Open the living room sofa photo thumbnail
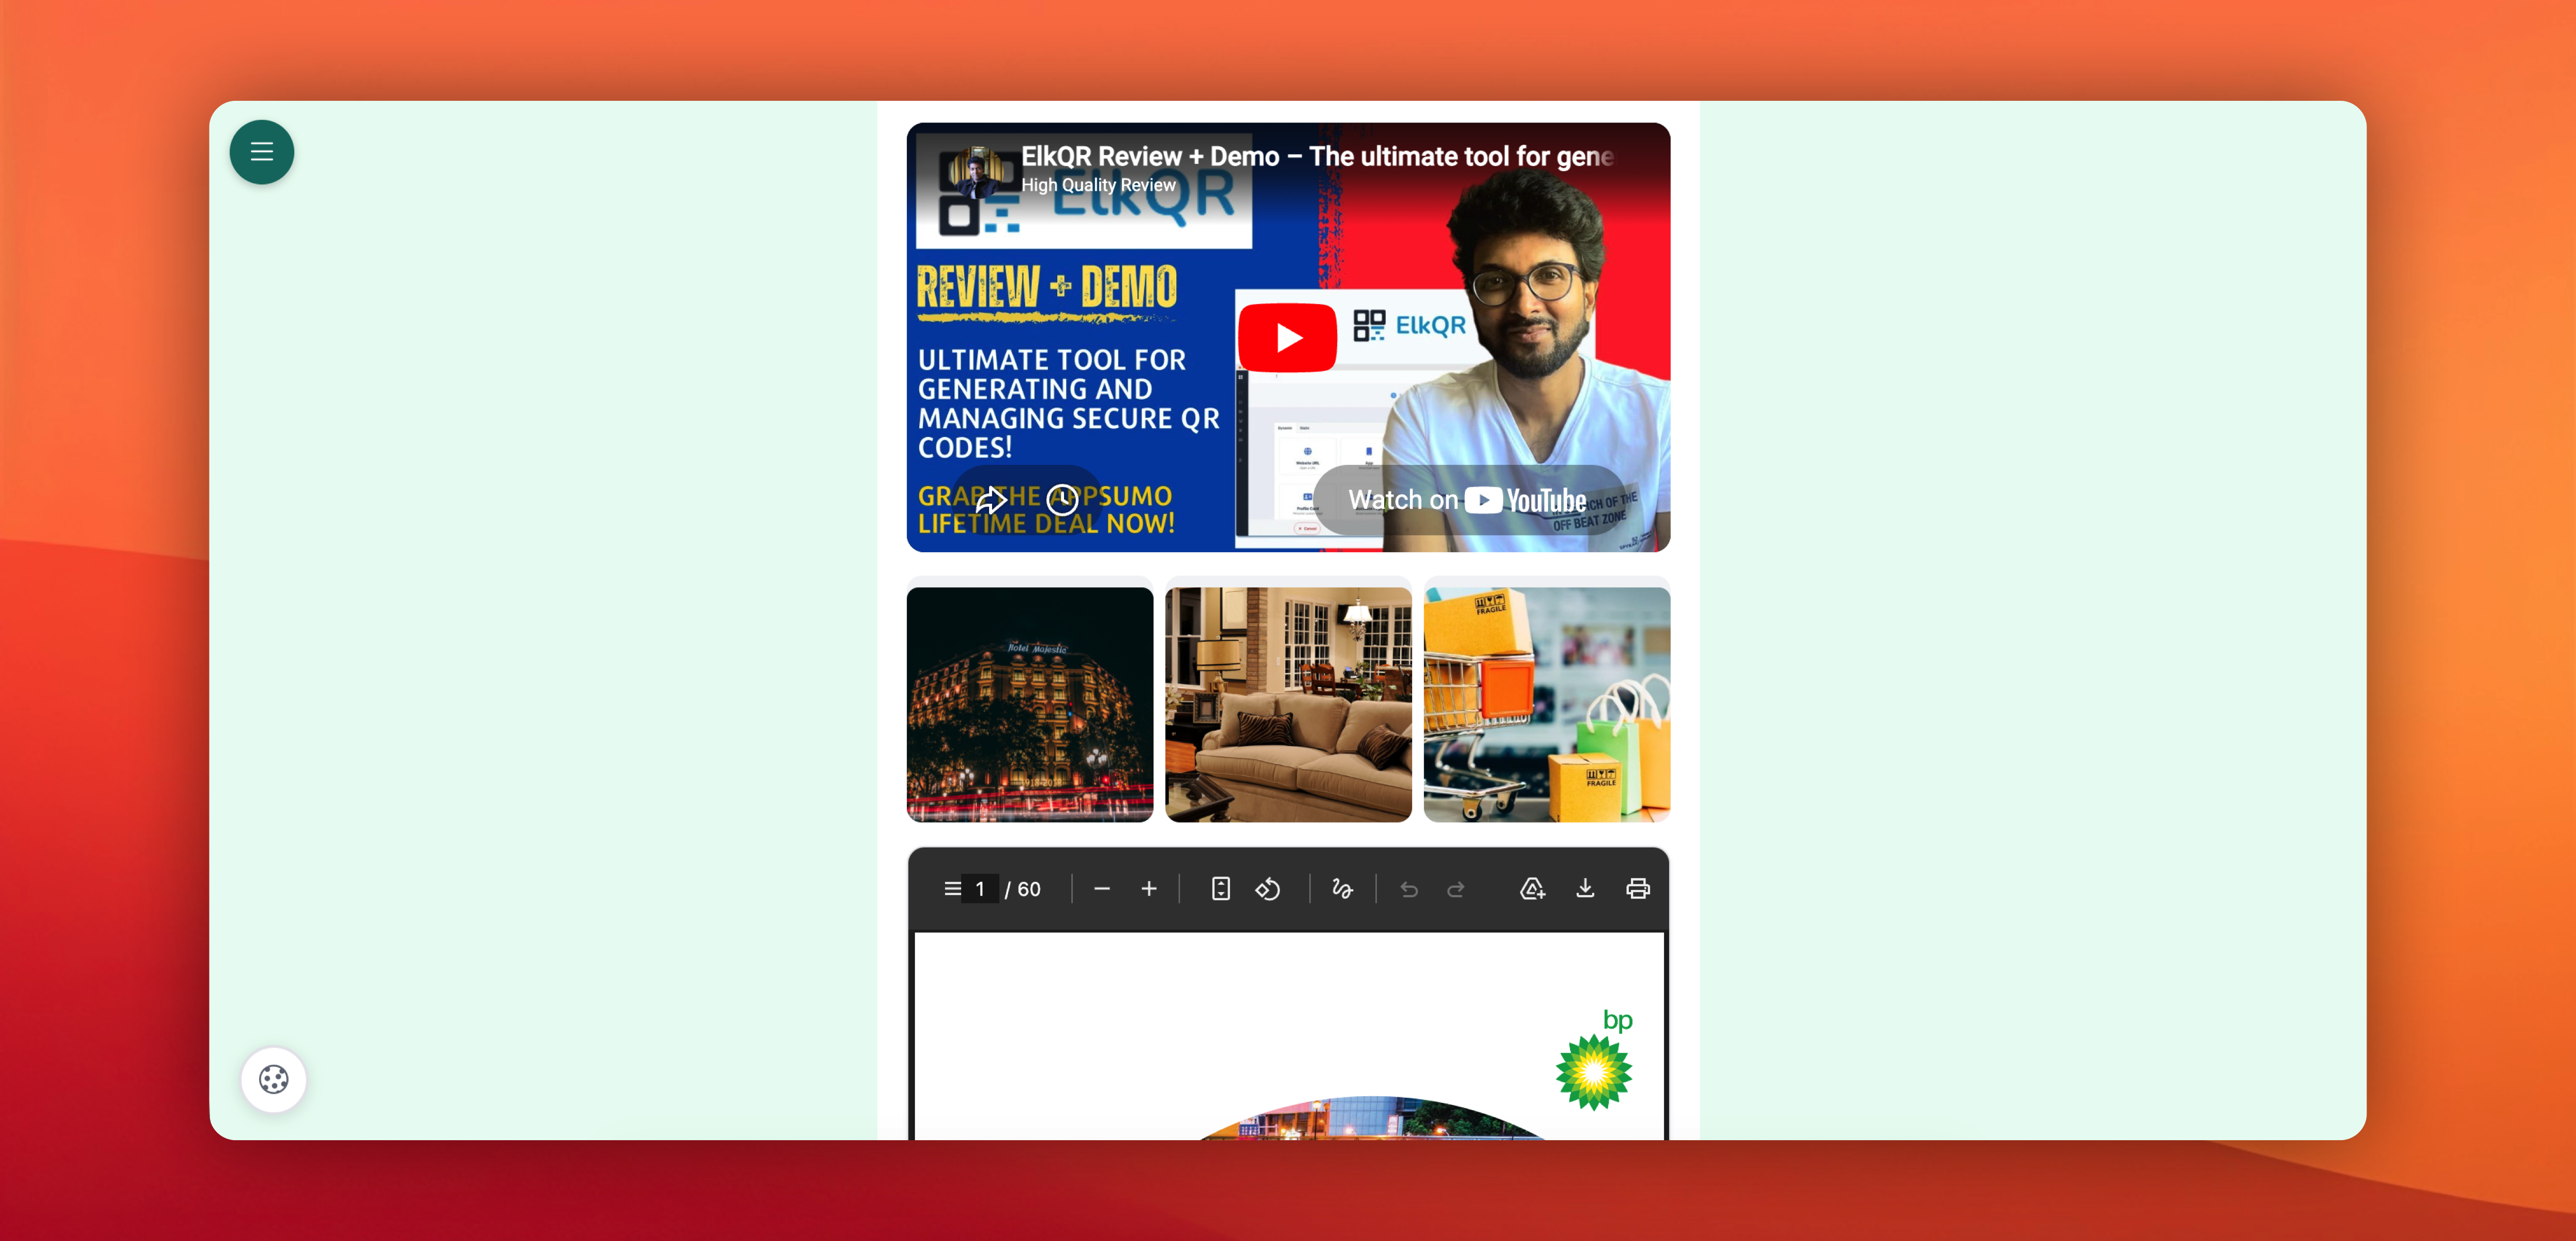 click(1288, 704)
